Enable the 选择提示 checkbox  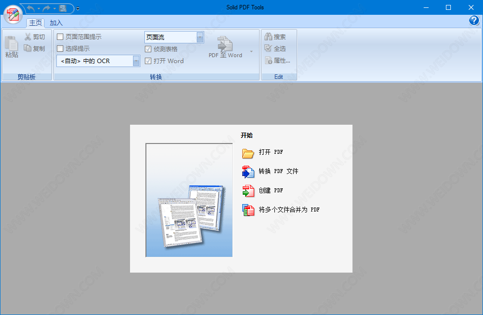(x=60, y=48)
